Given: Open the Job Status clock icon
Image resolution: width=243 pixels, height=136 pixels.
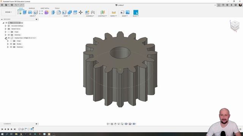Looking at the screenshot, I should click(227, 5).
